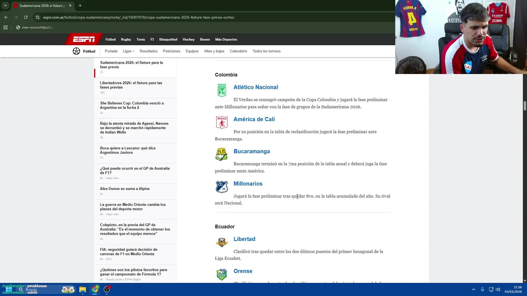Viewport: 527px width, 296px height.
Task: Click the ESPN logo
Action: pyautogui.click(x=84, y=39)
